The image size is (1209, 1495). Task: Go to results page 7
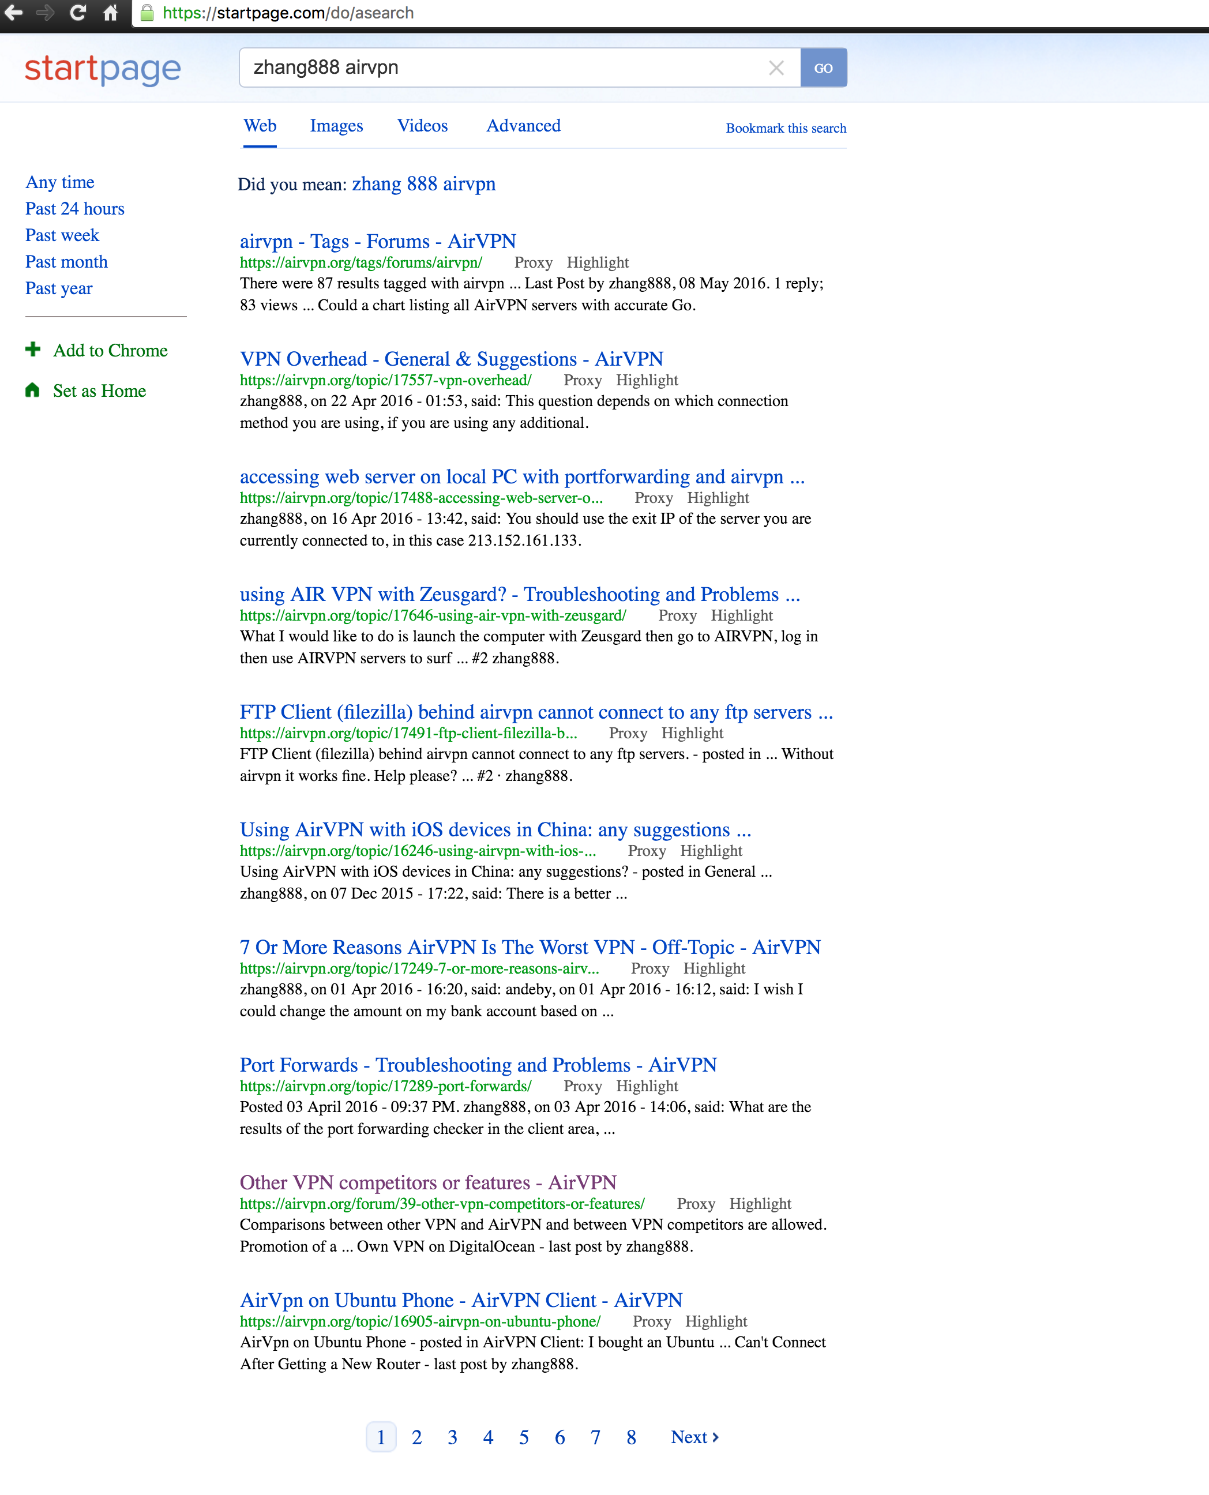pos(595,1437)
